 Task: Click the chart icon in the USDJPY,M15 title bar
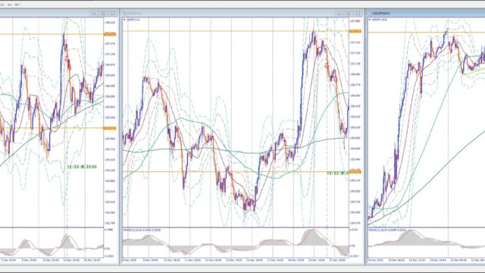click(369, 14)
